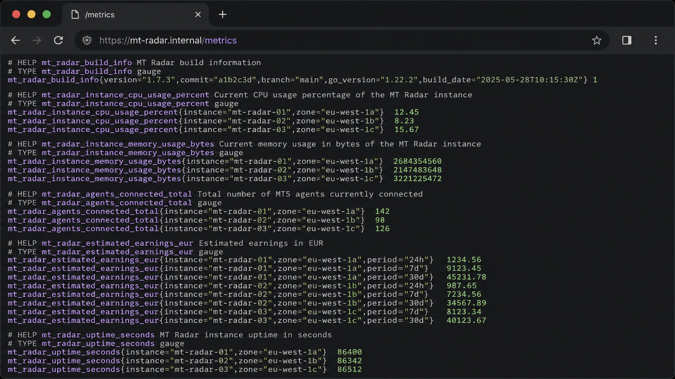Click the connected agents value 98
675x379 pixels.
(380, 220)
